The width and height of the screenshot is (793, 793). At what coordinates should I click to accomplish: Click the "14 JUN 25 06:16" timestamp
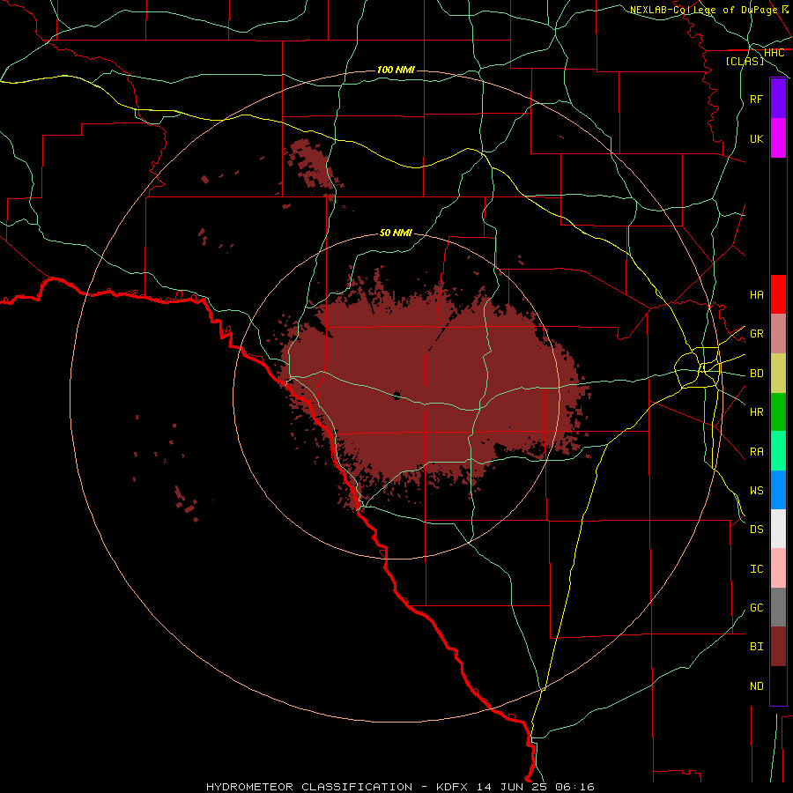pyautogui.click(x=535, y=787)
